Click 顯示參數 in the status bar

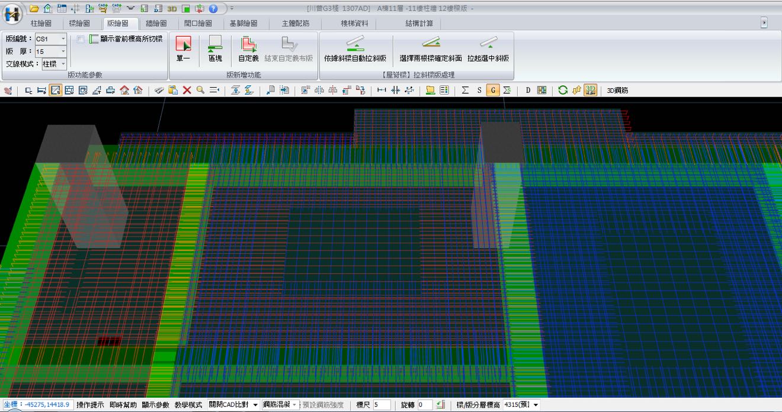coord(155,405)
